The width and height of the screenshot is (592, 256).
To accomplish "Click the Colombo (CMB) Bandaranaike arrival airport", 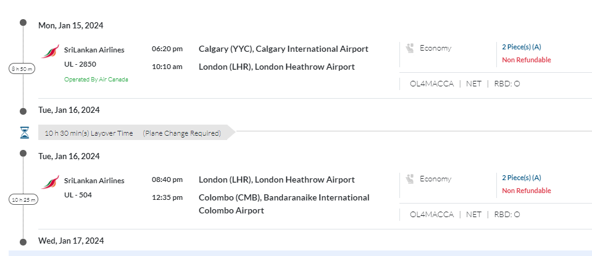I will [x=284, y=204].
